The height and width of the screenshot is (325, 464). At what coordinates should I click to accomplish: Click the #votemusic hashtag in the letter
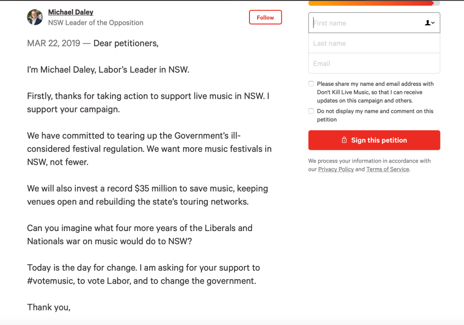click(50, 281)
